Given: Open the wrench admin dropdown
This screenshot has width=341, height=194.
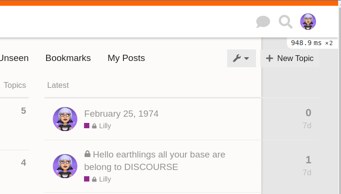Looking at the screenshot, I should [x=241, y=58].
